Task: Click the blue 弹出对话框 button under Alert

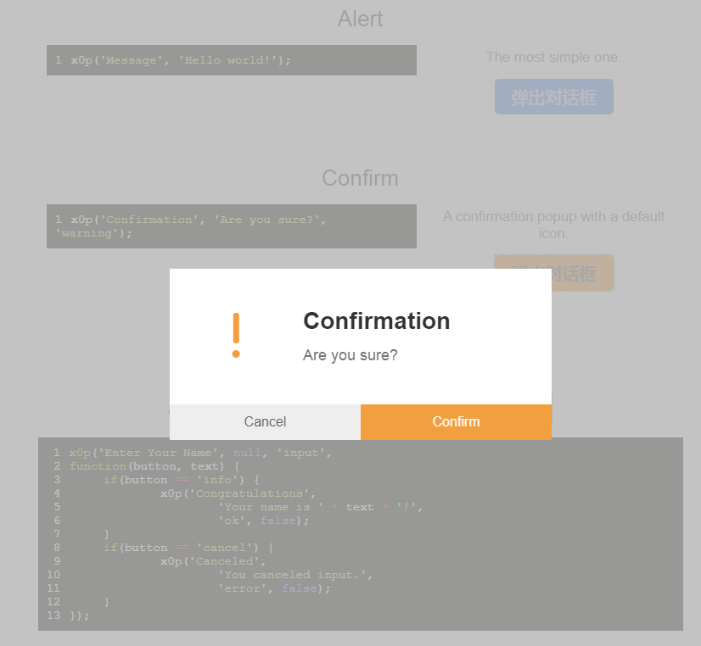Action: 554,97
